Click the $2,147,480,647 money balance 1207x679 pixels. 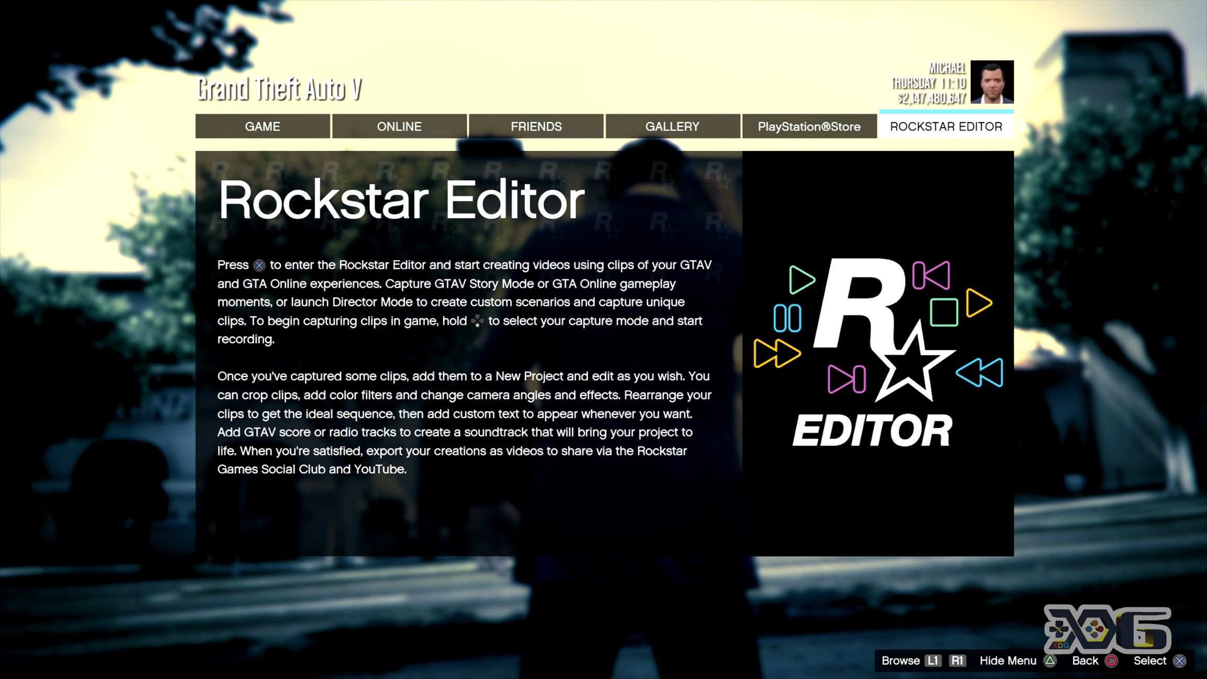coord(931,98)
